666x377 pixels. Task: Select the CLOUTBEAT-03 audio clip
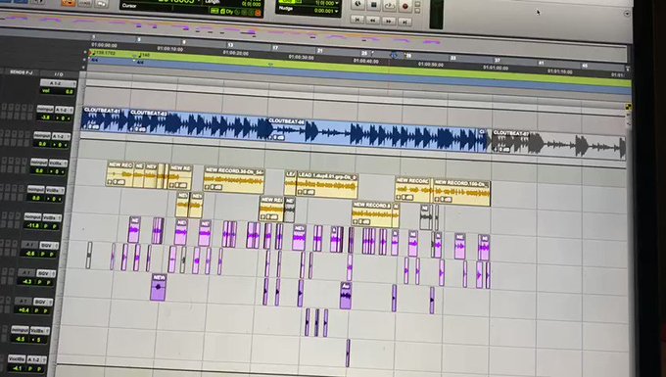click(x=199, y=123)
